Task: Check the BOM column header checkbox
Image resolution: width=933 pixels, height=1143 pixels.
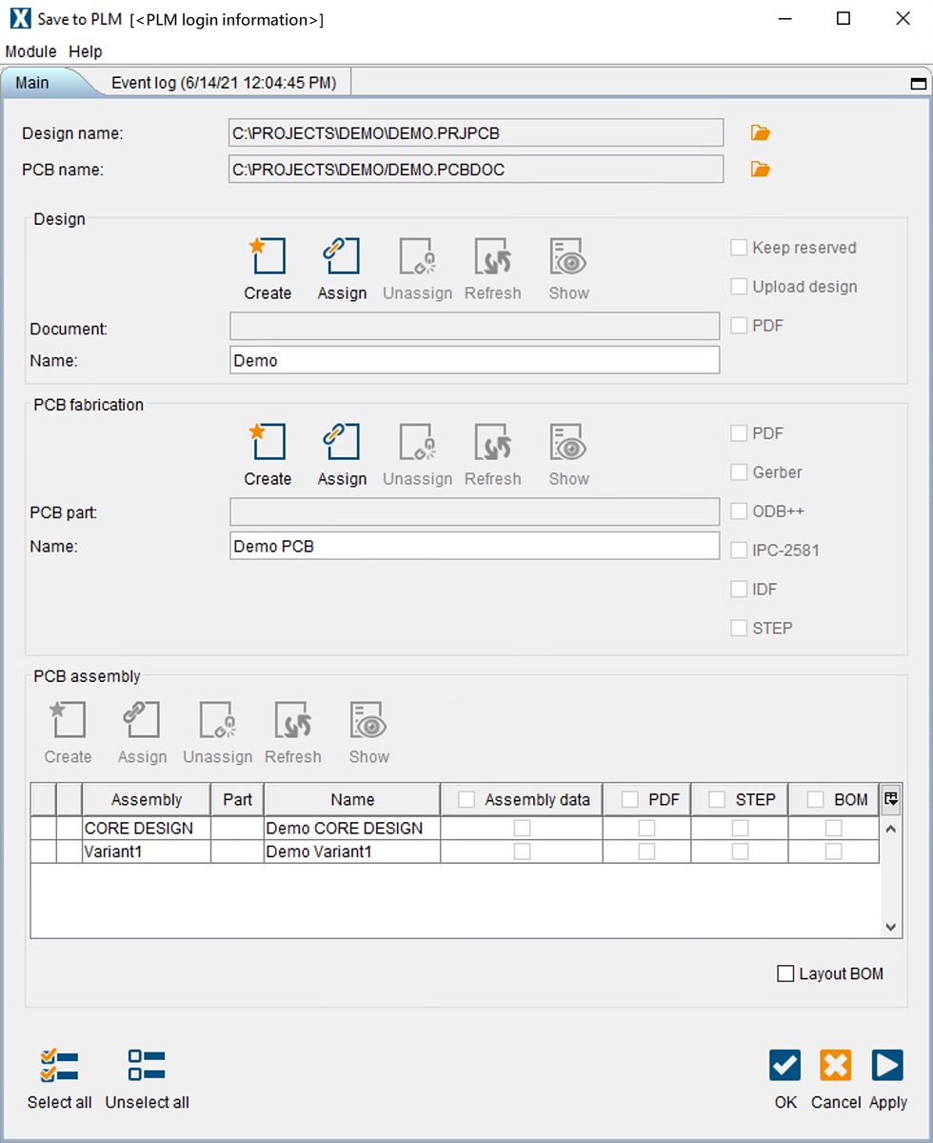Action: (x=816, y=800)
